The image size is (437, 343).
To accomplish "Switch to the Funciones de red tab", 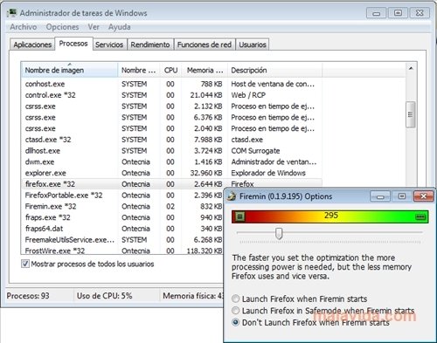I will point(205,45).
